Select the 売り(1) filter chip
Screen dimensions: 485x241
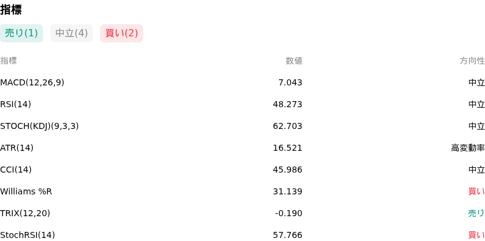(21, 33)
